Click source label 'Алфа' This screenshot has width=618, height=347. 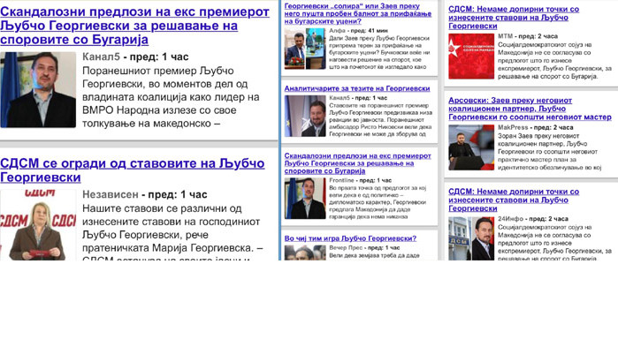click(x=338, y=30)
